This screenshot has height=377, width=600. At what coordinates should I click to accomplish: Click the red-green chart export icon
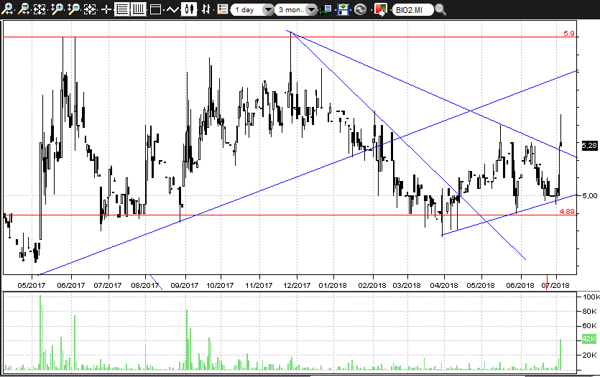[380, 9]
